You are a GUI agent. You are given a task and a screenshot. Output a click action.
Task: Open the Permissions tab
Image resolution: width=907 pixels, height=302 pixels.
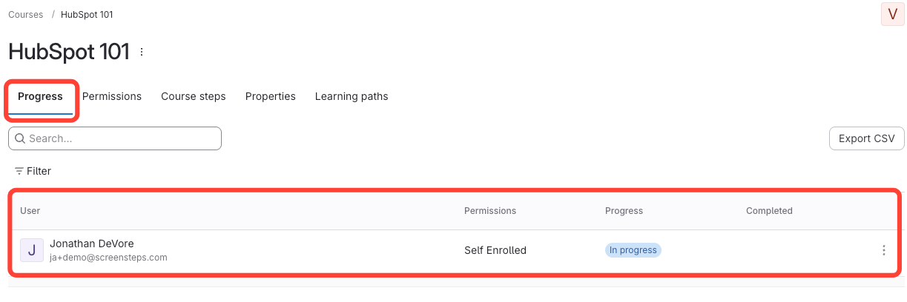(x=112, y=96)
